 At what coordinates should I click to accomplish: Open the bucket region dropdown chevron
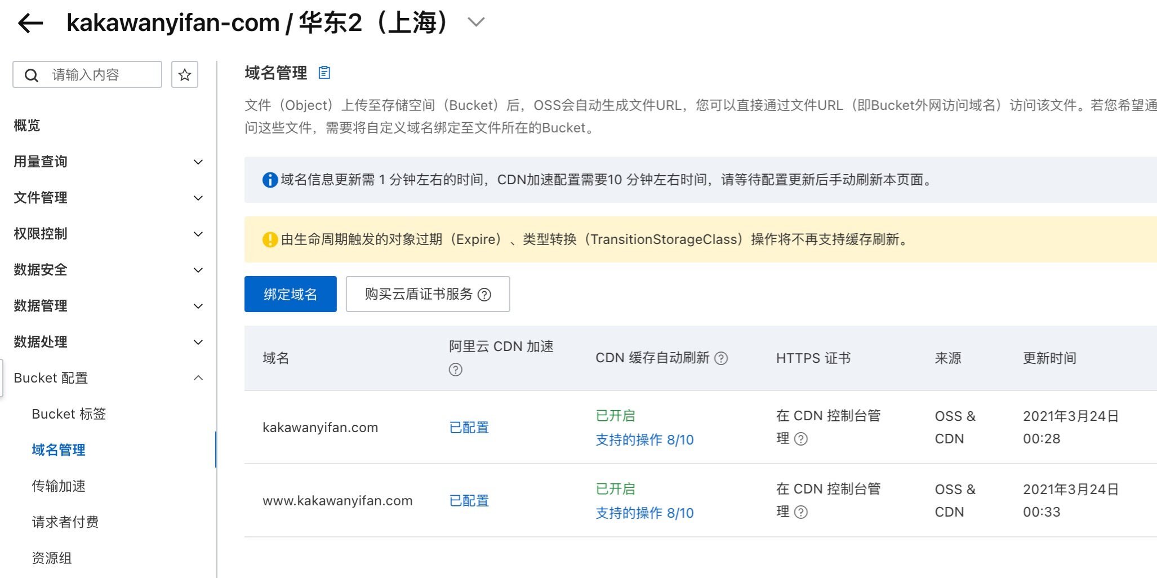point(476,23)
